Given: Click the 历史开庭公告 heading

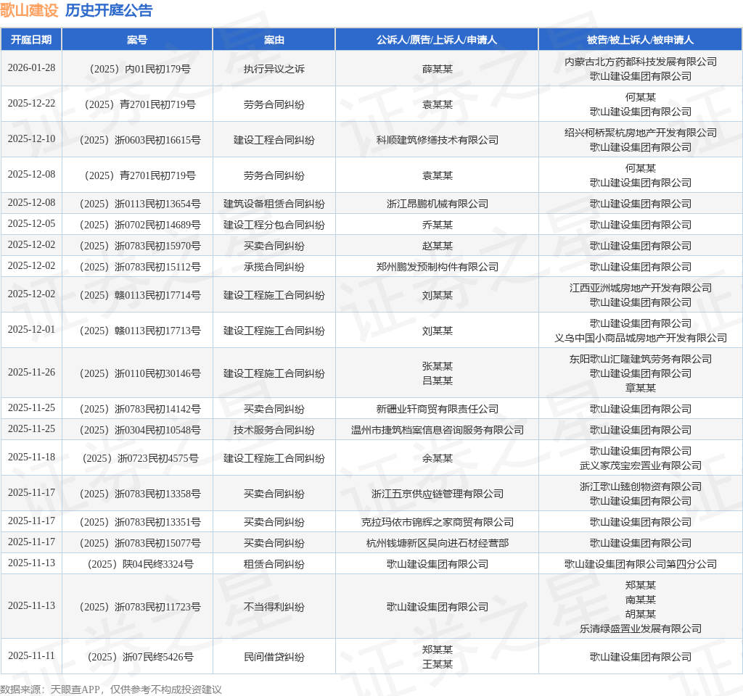Looking at the screenshot, I should [x=109, y=10].
